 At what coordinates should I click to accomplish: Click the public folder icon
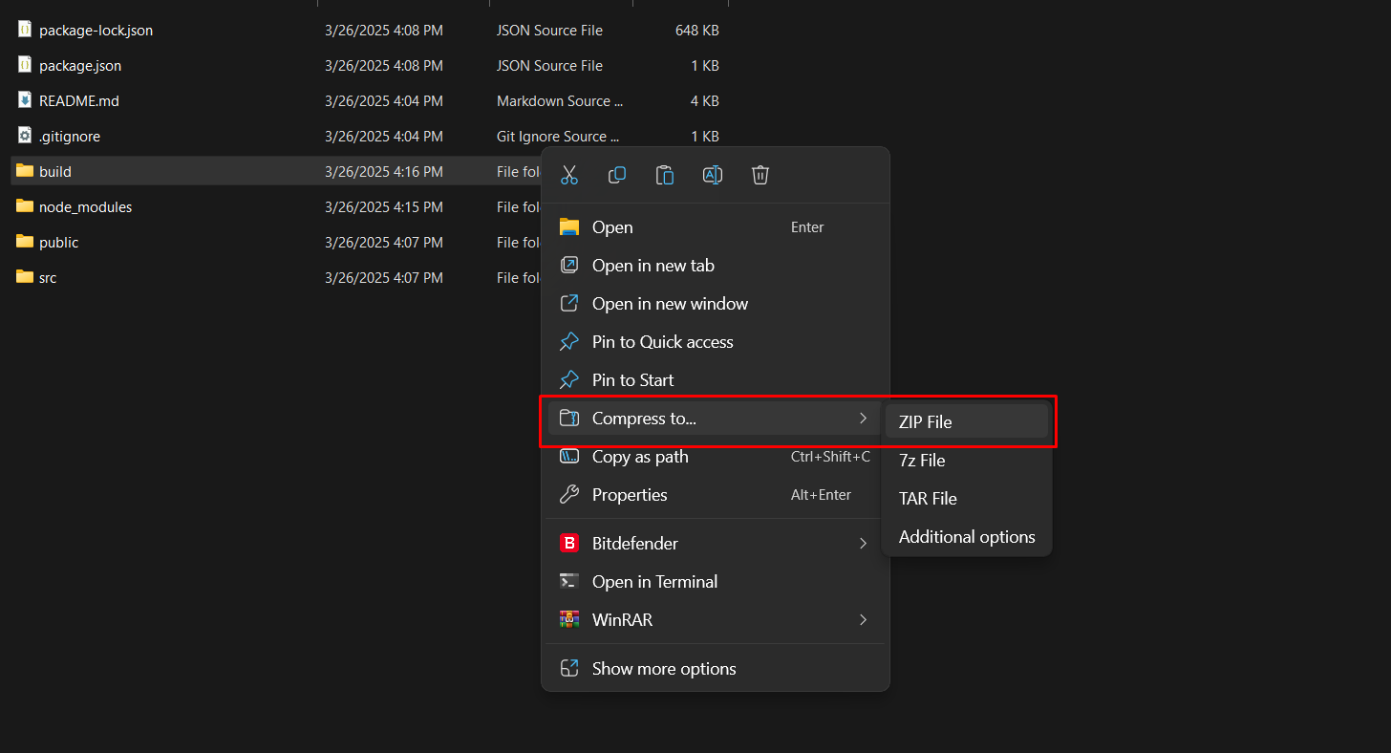(x=25, y=242)
